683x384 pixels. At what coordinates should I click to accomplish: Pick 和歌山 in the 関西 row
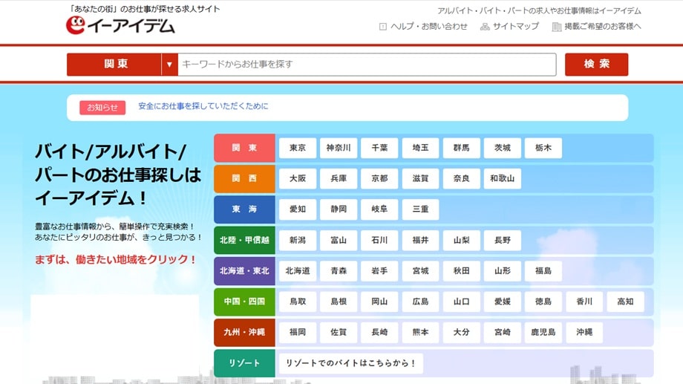point(503,179)
